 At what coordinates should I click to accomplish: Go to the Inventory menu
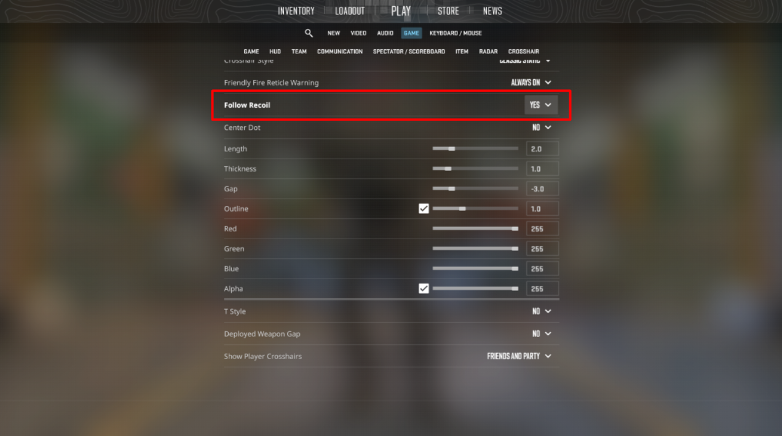pyautogui.click(x=296, y=11)
